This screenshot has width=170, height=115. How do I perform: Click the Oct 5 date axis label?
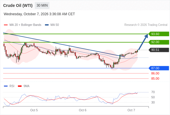34,110
